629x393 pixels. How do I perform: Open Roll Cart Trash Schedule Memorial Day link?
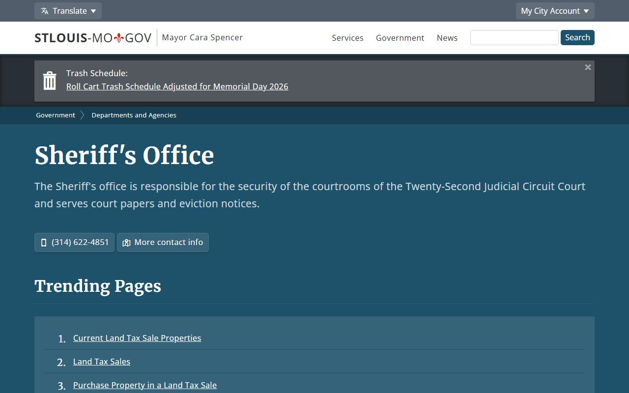(177, 86)
